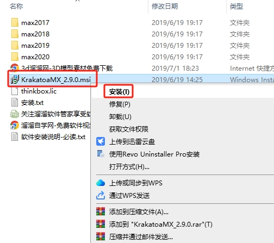
Task: Click WinRAR icon beside 添加到压缩文件(A)
Action: tap(101, 211)
